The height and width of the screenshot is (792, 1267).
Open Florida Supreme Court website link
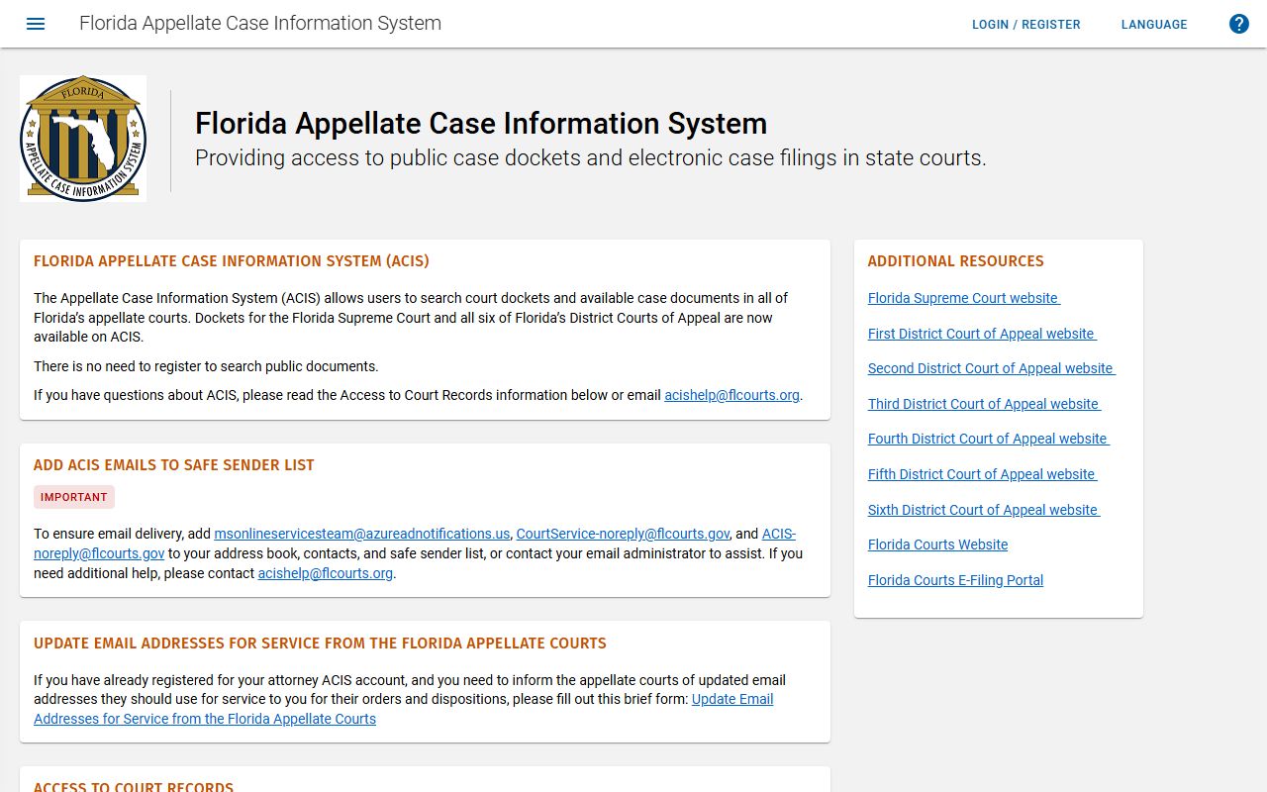(x=964, y=298)
